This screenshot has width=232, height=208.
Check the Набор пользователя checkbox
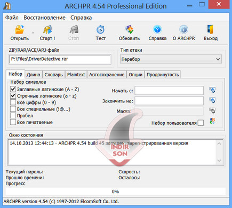[x=201, y=123]
